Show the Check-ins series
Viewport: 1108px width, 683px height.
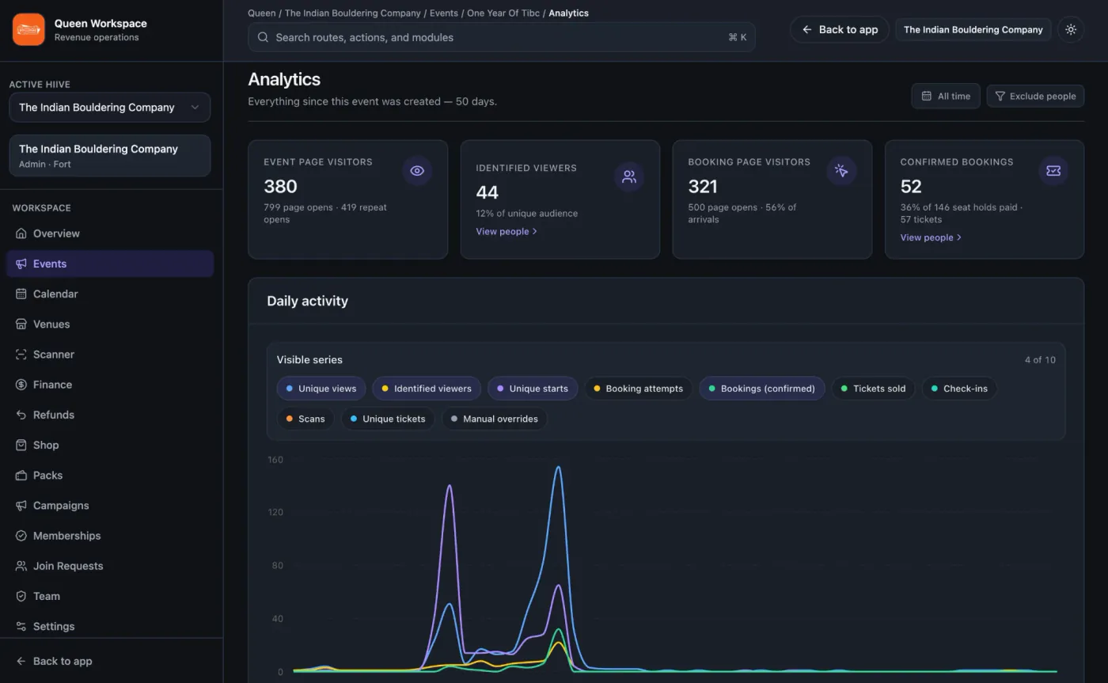959,389
